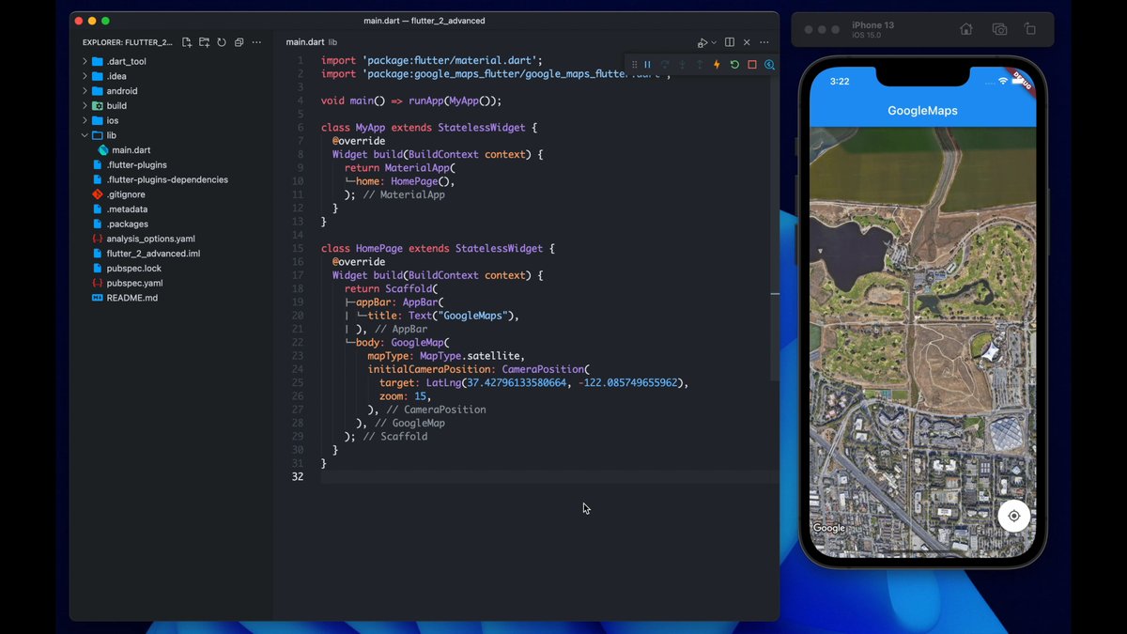Collapse the lib folder
The height and width of the screenshot is (634, 1127).
[111, 135]
